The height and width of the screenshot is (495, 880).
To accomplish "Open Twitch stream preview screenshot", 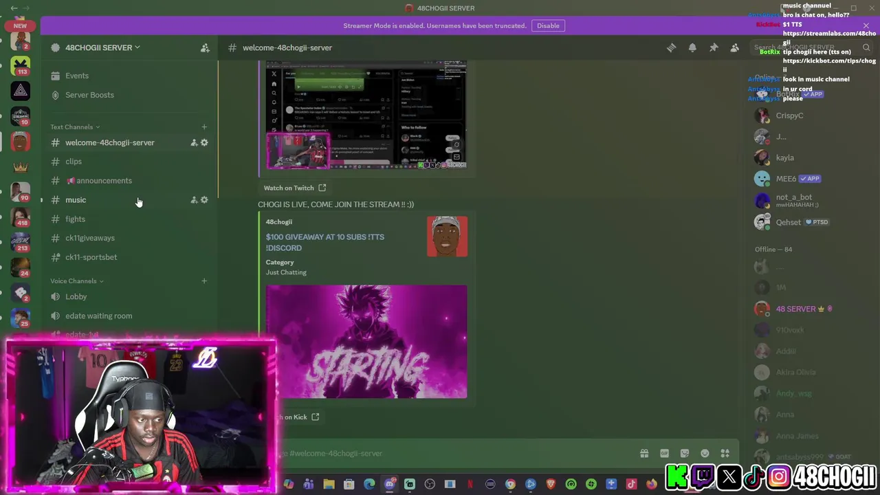I will (366, 115).
